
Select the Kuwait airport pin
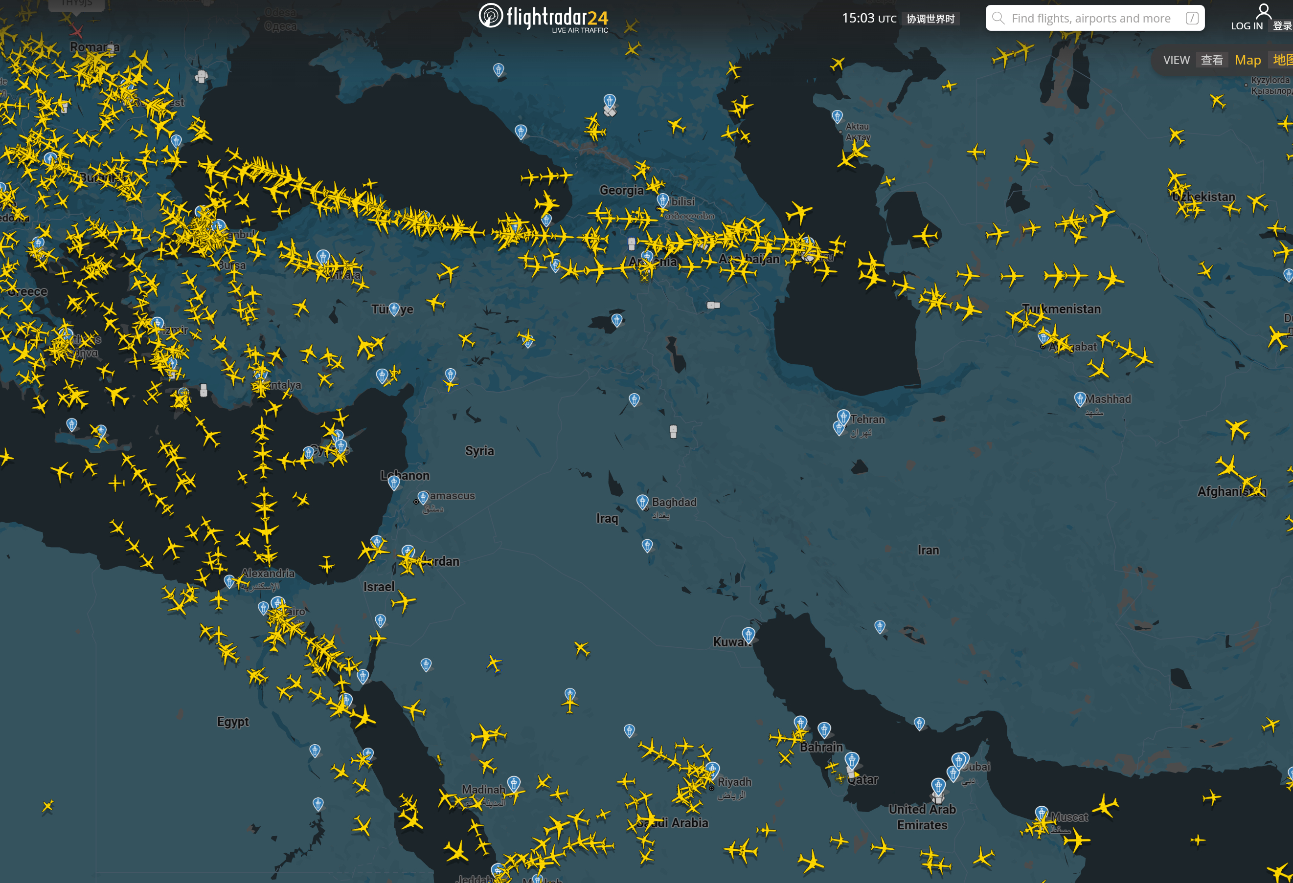[x=749, y=633]
